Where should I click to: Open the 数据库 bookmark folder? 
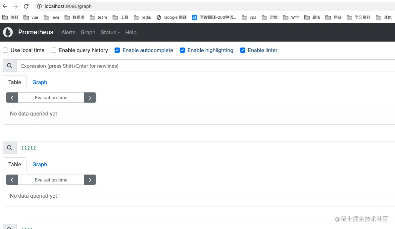pos(74,17)
